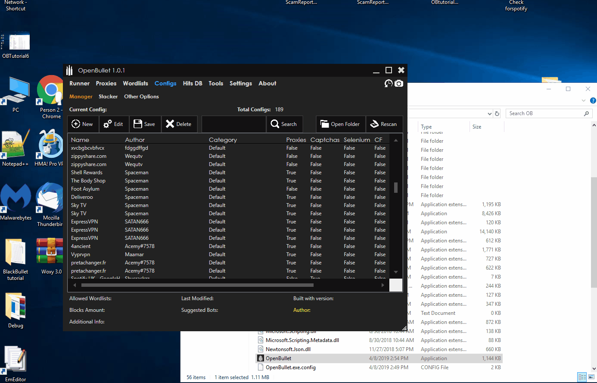Screen dimensions: 597x383
Task: Select the Shell Rewards config row
Action: point(229,173)
